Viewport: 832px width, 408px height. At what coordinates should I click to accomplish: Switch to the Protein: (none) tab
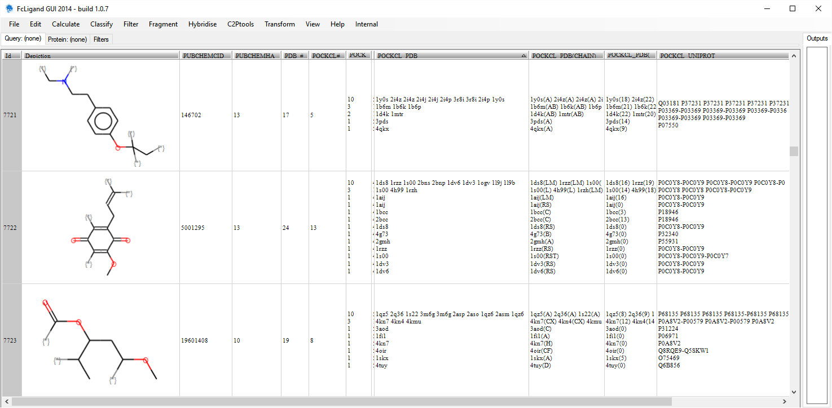click(67, 39)
